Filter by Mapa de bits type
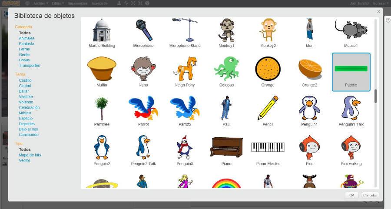The height and width of the screenshot is (209, 391). 30,155
